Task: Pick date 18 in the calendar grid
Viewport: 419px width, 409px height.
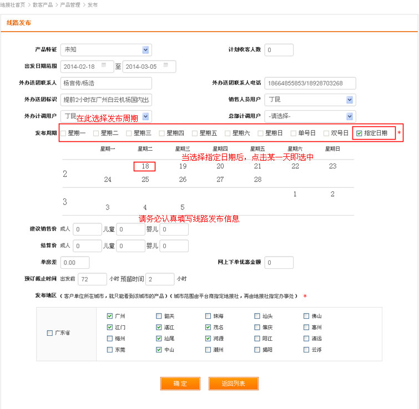Action: pos(145,166)
